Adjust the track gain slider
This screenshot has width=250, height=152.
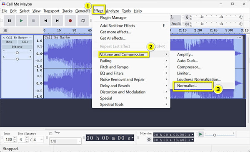[x=17, y=53]
